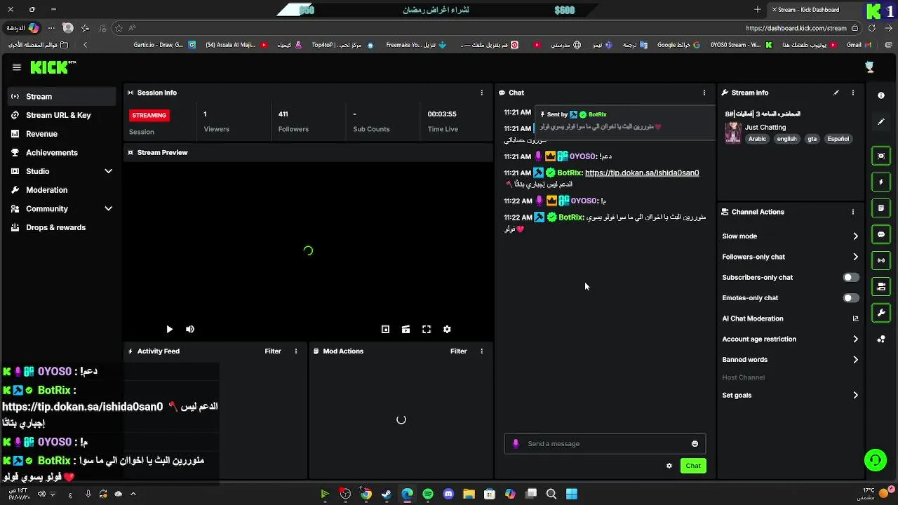Click the Arabic stream tag
898x505 pixels.
tap(758, 139)
